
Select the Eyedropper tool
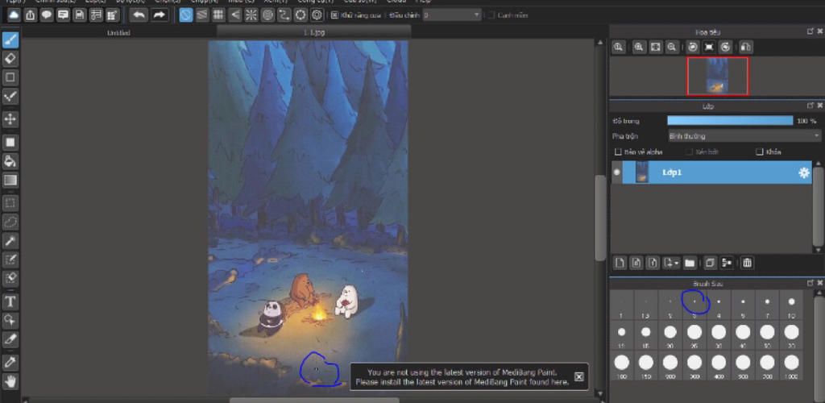(10, 362)
